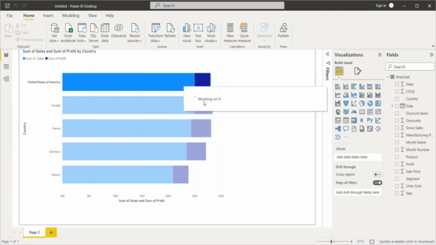
Task: Open the File menu
Action: [10, 16]
